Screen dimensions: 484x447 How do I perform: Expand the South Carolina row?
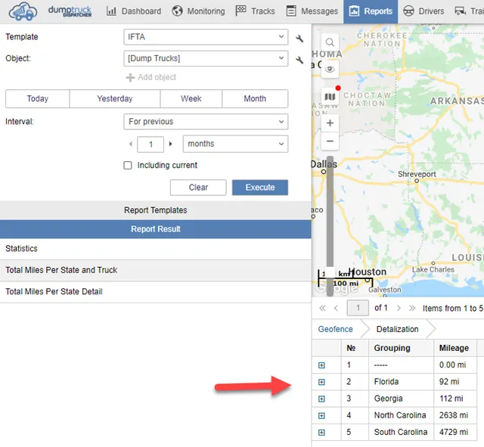point(321,433)
